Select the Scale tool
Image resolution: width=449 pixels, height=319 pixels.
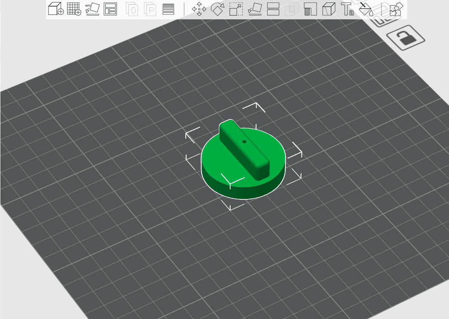point(236,9)
